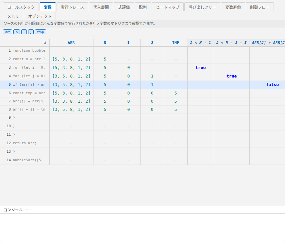Image resolution: width=285 pixels, height=242 pixels.
Task: Toggle the i variable chip
Action: 24,32
